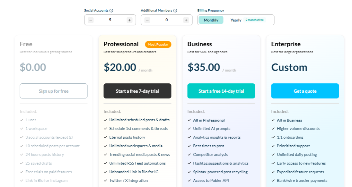Click the Social Accounts info icon
The height and width of the screenshot is (187, 352).
[x=111, y=11]
